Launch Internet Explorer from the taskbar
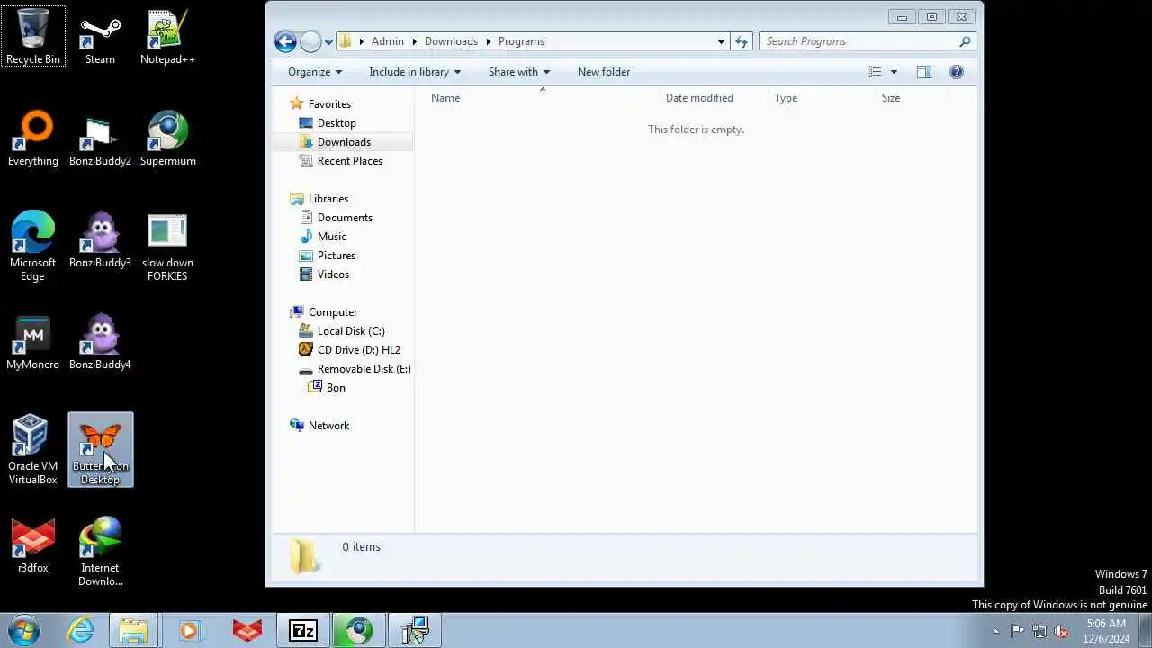This screenshot has height=648, width=1152. click(81, 630)
